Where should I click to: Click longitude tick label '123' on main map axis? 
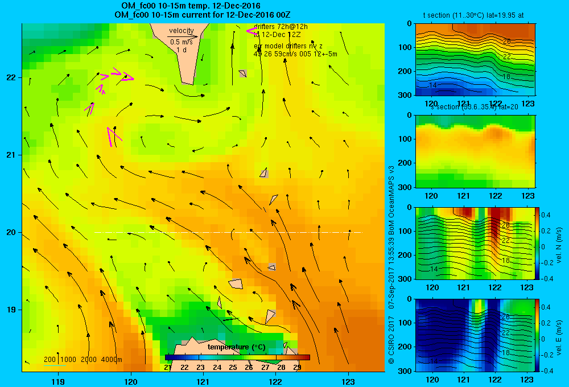click(x=348, y=381)
